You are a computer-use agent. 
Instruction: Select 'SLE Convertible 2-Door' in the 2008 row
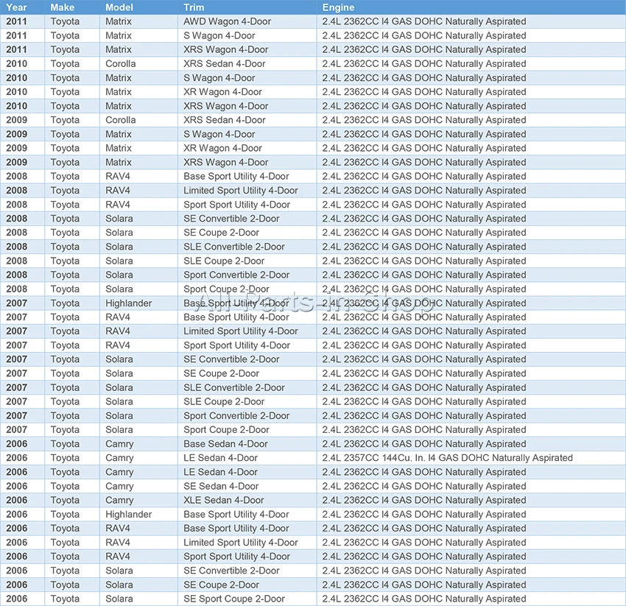pos(234,247)
